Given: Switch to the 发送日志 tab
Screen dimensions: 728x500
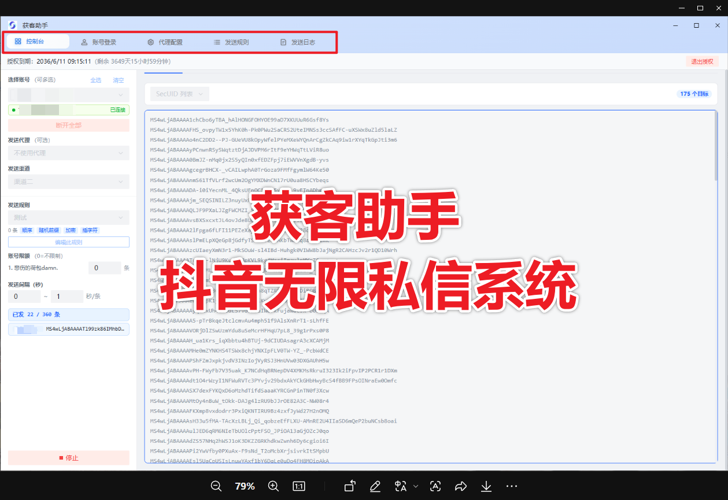Looking at the screenshot, I should (x=297, y=42).
